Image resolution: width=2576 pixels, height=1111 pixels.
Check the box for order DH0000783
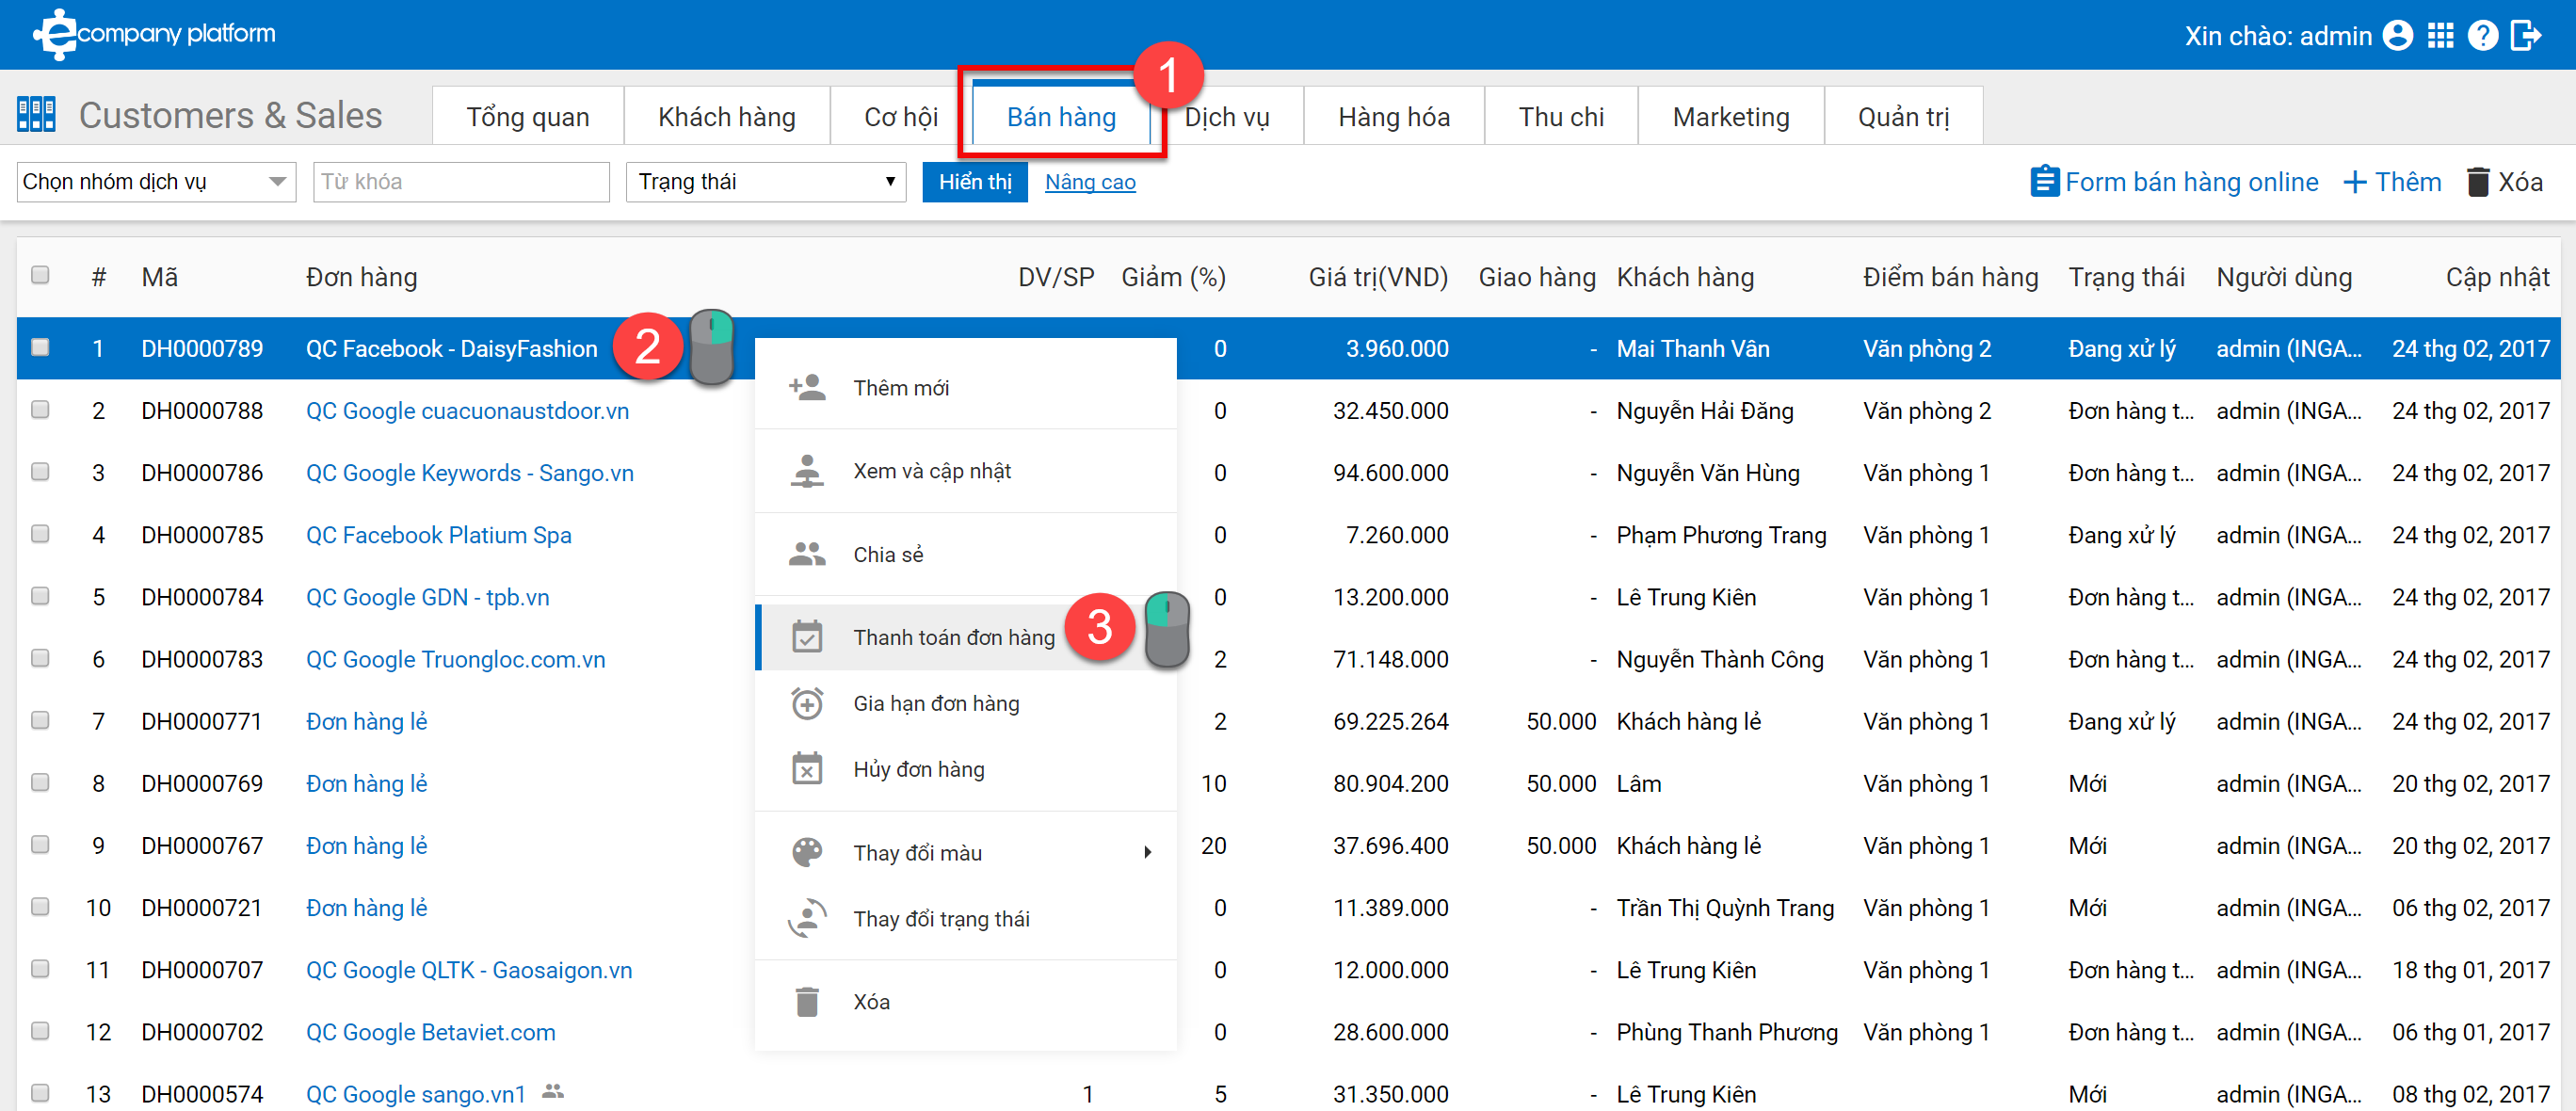click(x=40, y=657)
